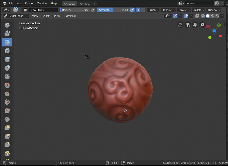
Task: Click the add direction plus button
Action: tap(138, 10)
